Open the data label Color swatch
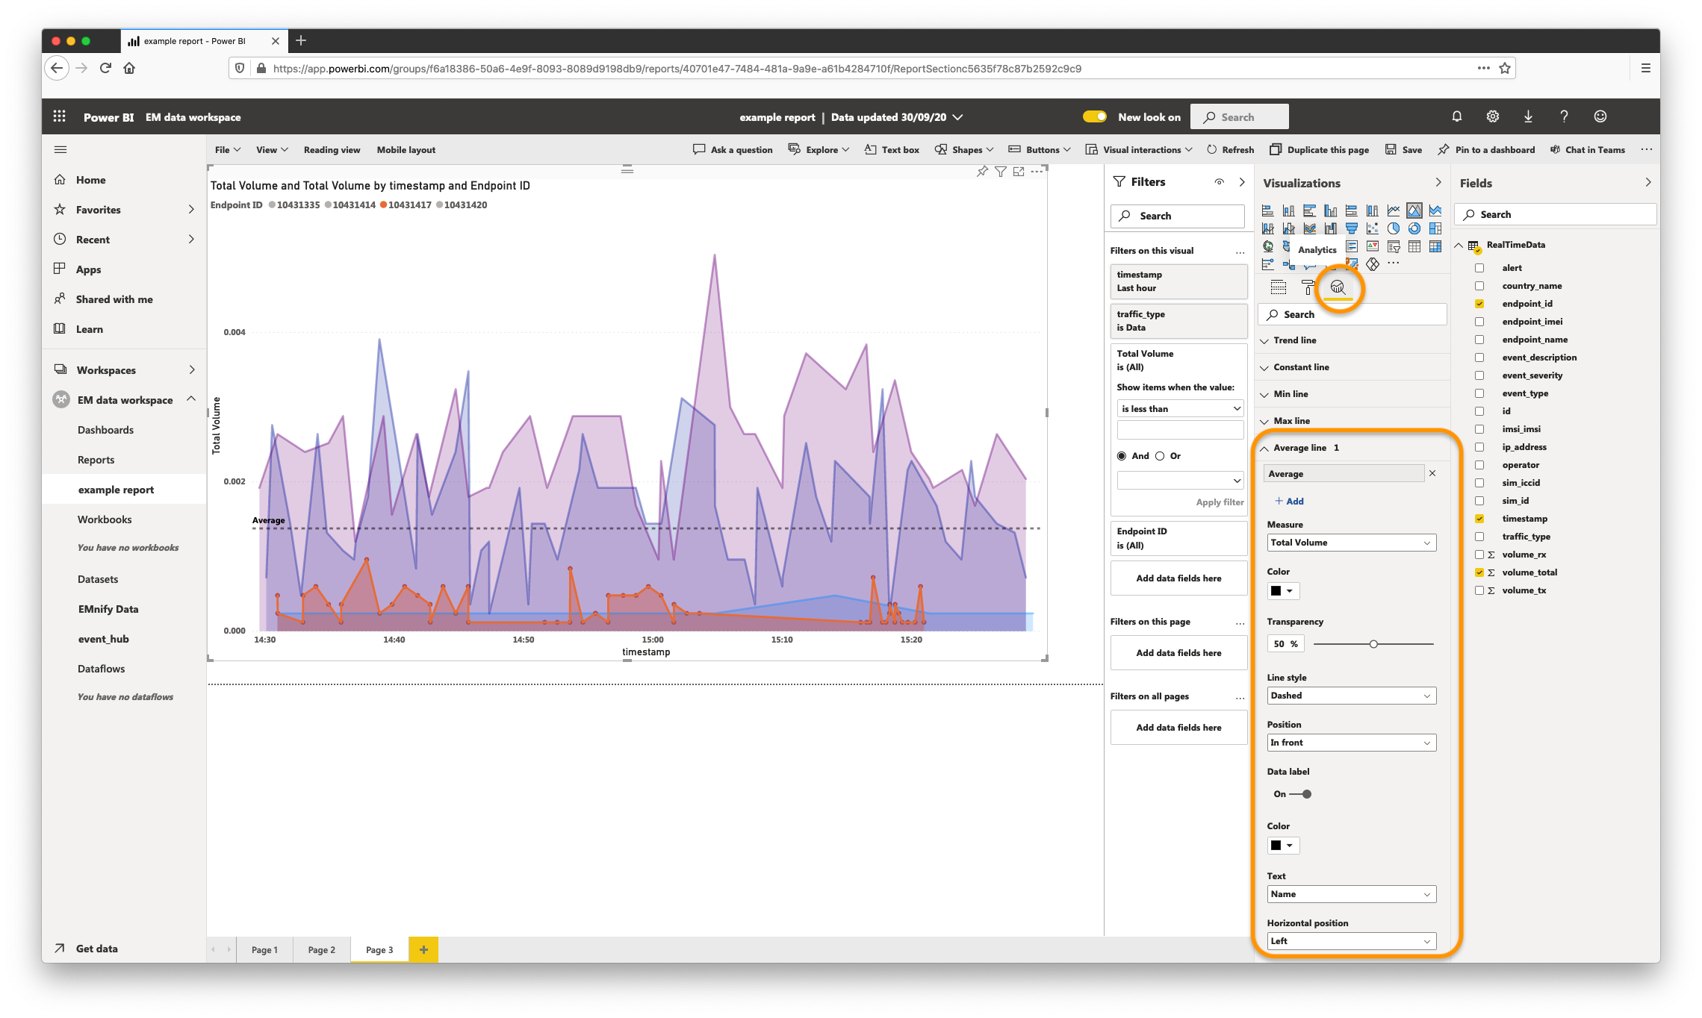Image resolution: width=1702 pixels, height=1018 pixels. tap(1283, 846)
